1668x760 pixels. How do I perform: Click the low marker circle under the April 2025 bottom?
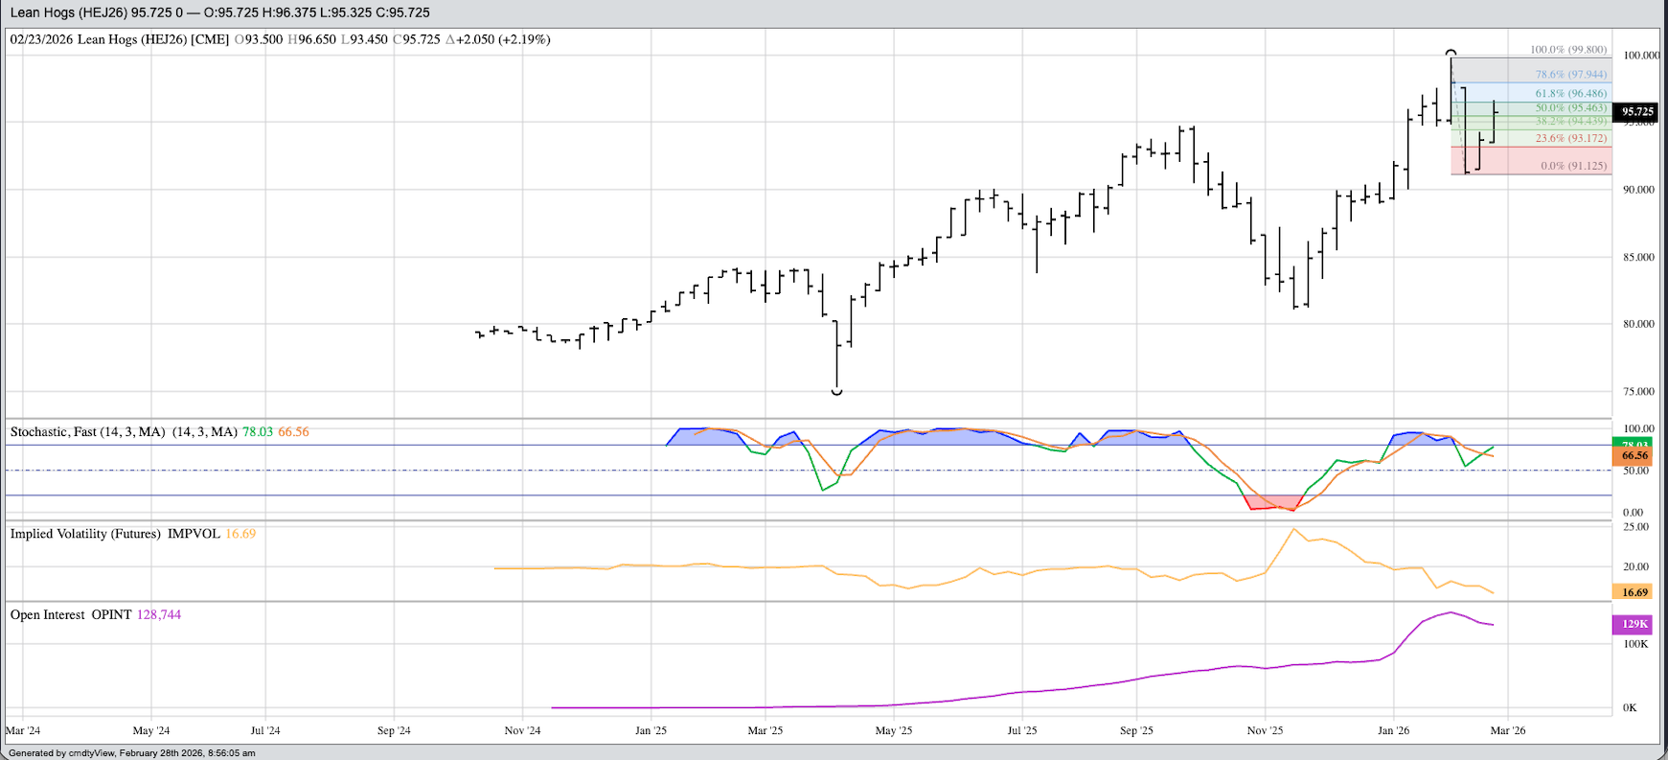[836, 391]
